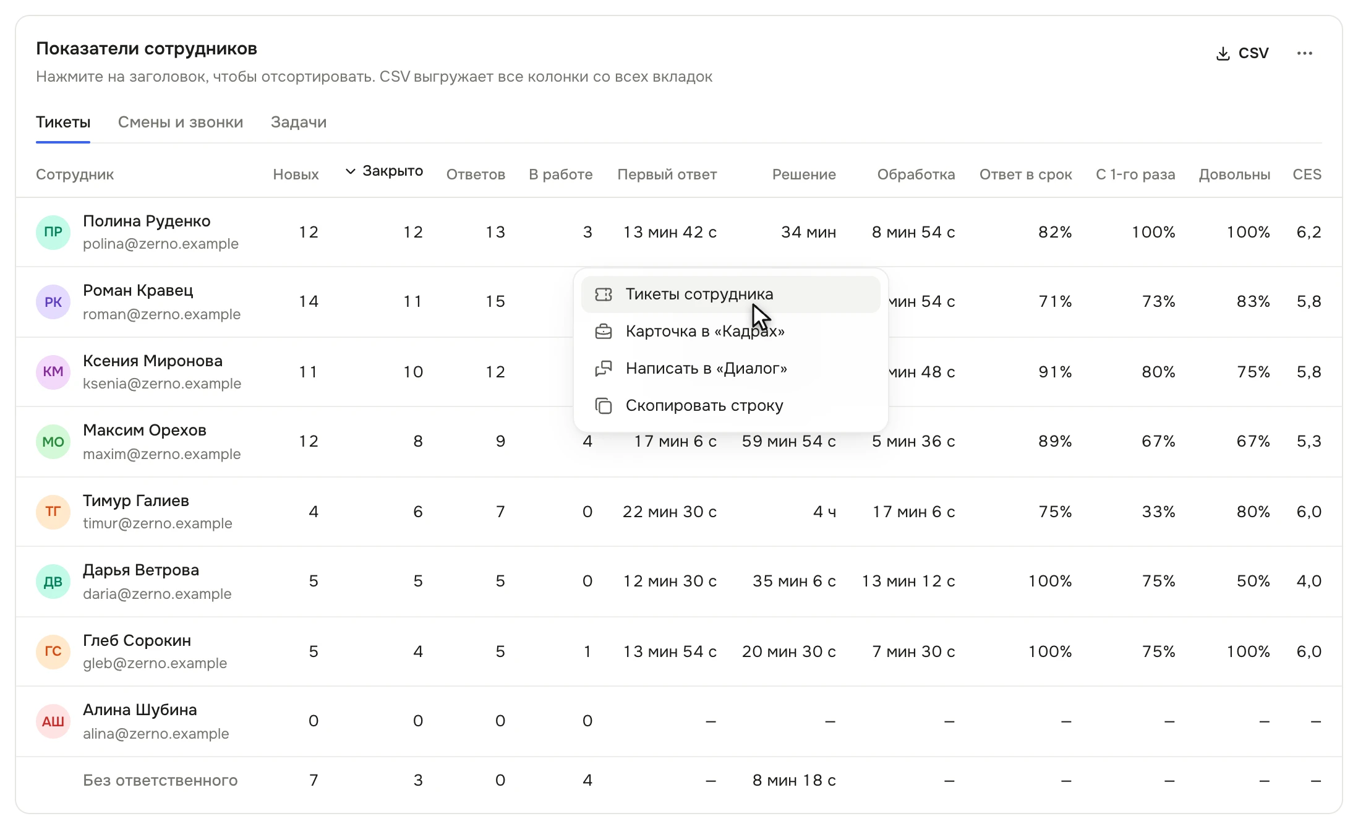Click the email roman@zerno.example
The image size is (1358, 829).
coord(161,314)
